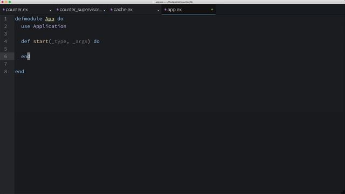Click the green fullscreen window button
The width and height of the screenshot is (345, 194).
10,2
